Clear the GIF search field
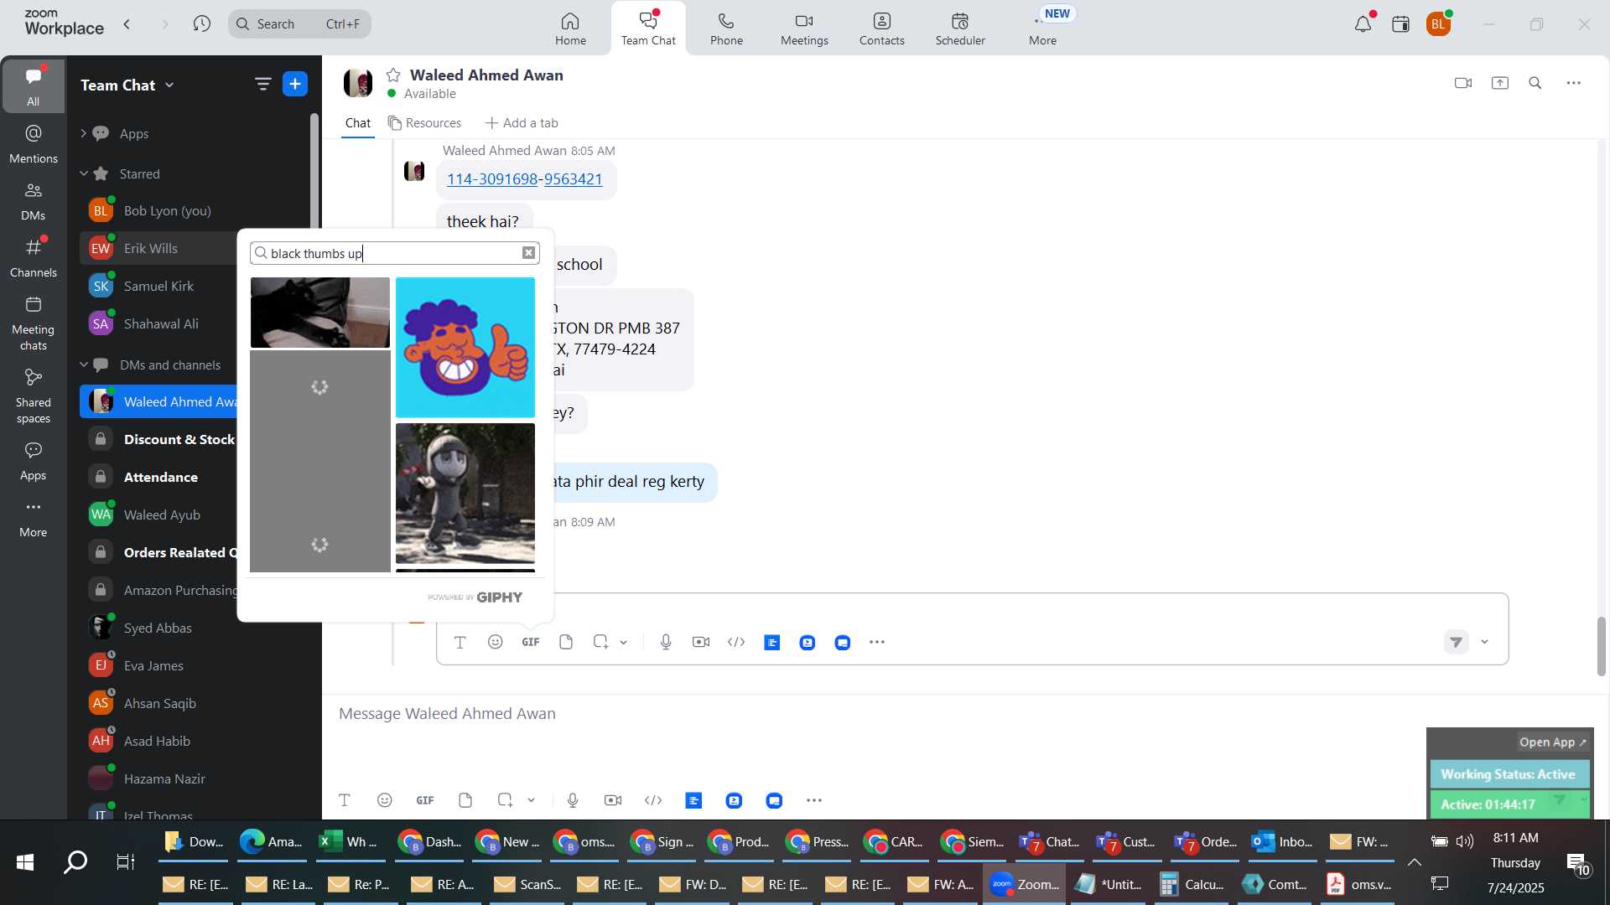 (528, 253)
